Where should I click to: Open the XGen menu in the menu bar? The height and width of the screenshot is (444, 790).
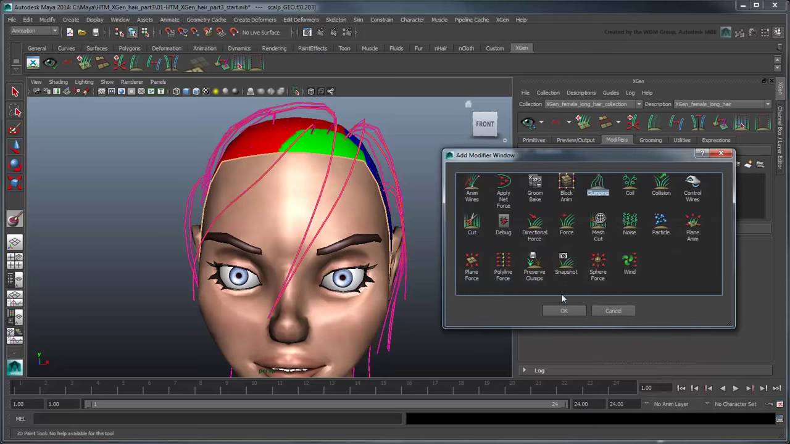pyautogui.click(x=502, y=20)
